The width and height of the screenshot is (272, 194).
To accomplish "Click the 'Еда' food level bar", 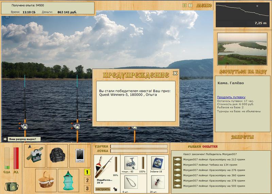I will coord(7,158).
